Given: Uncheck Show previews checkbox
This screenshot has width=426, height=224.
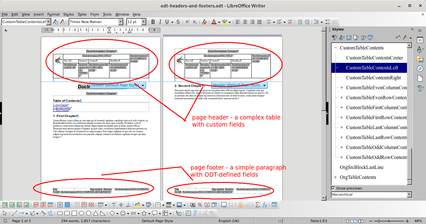Looking at the screenshot, I should pyautogui.click(x=333, y=188).
